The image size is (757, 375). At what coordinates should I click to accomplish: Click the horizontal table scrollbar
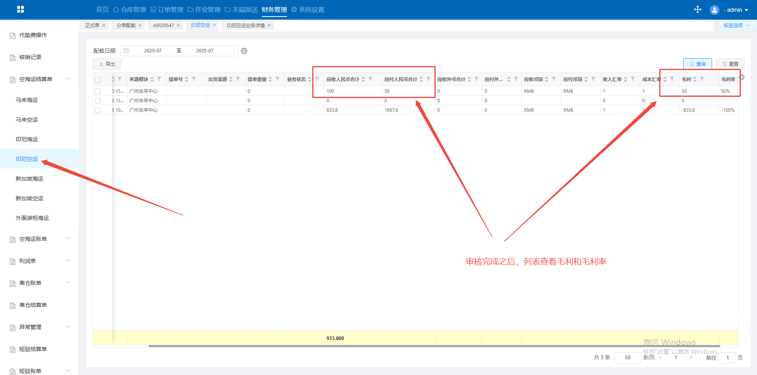click(434, 346)
